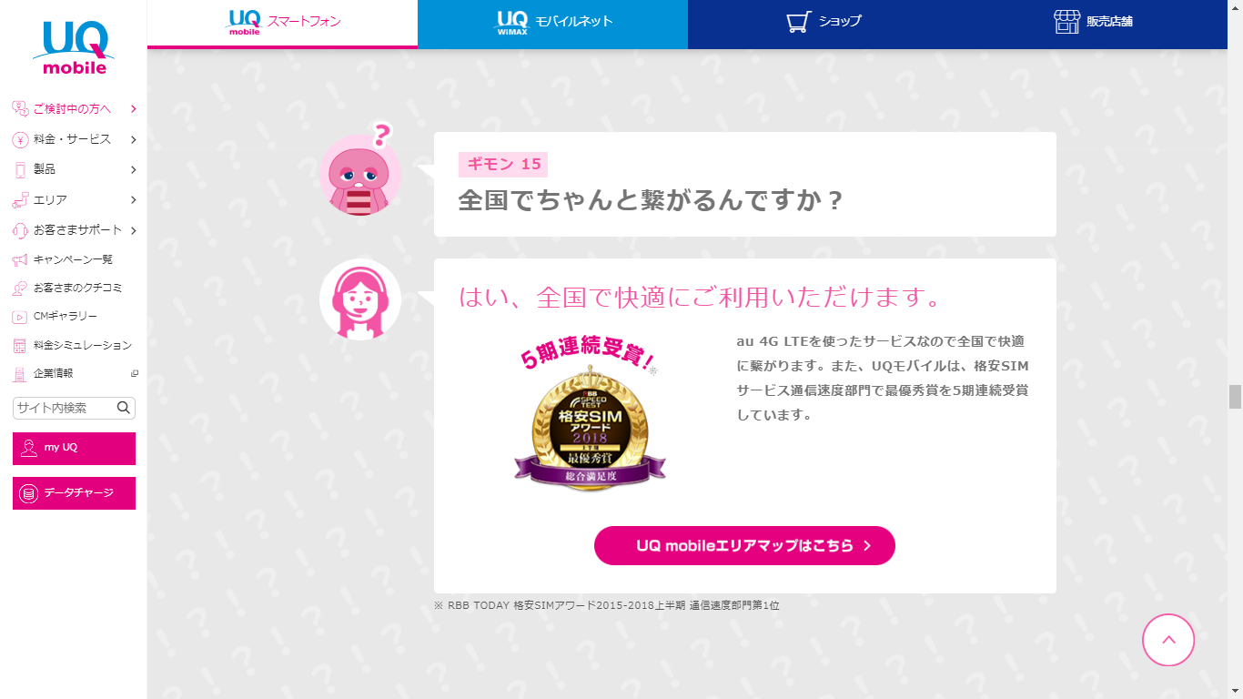Open CMギャラリー play icon
Screen dimensions: 1243x699
pyautogui.click(x=20, y=317)
